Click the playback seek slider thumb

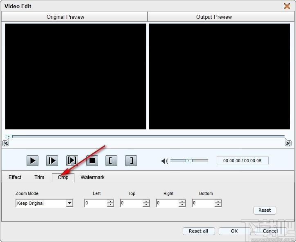pos(9,137)
